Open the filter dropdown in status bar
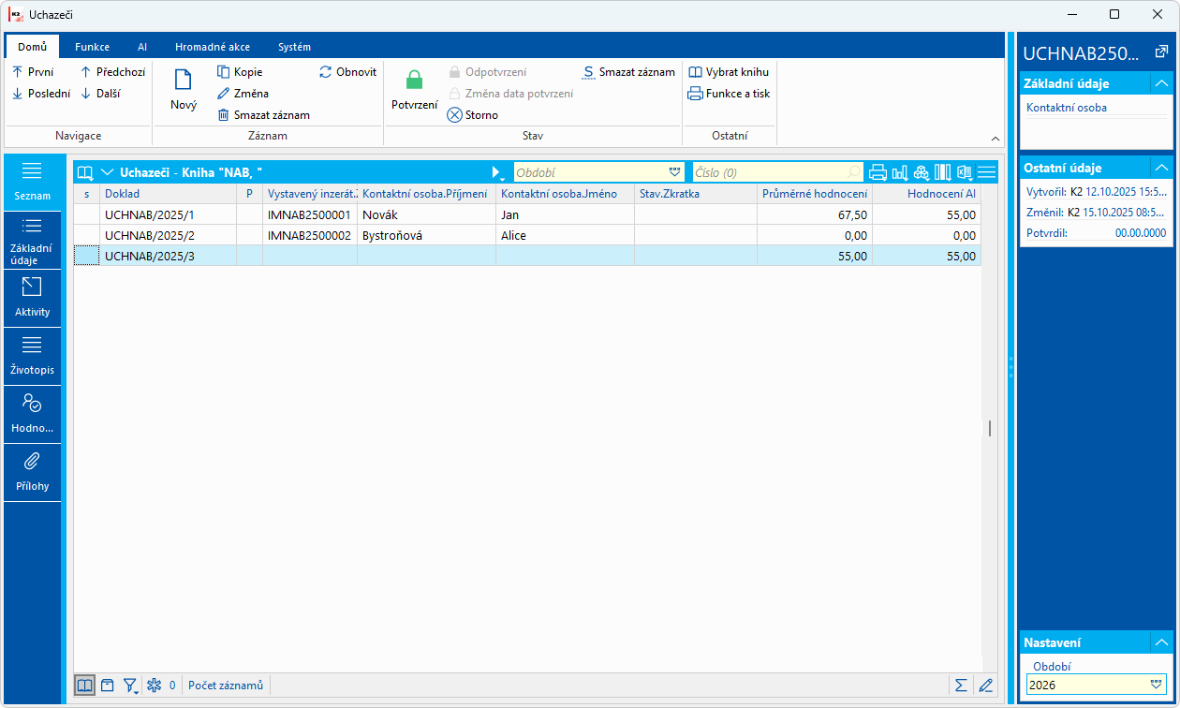 pyautogui.click(x=131, y=686)
